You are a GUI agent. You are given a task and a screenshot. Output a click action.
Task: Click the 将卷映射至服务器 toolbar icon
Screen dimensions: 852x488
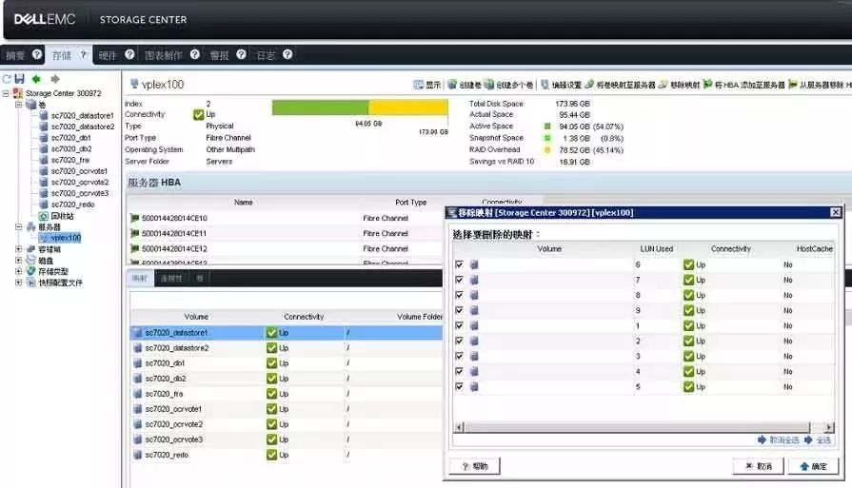pos(589,84)
